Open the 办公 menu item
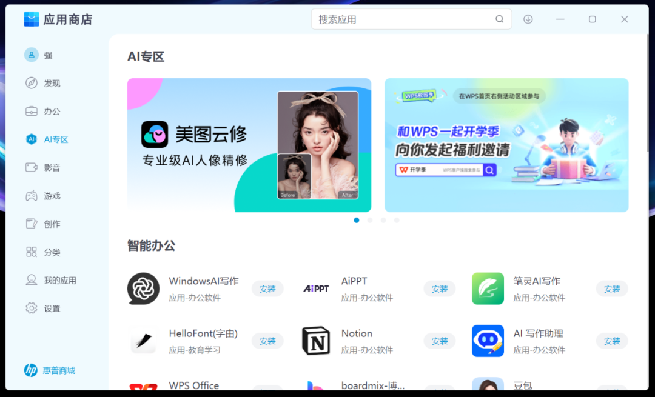655x397 pixels. point(52,112)
